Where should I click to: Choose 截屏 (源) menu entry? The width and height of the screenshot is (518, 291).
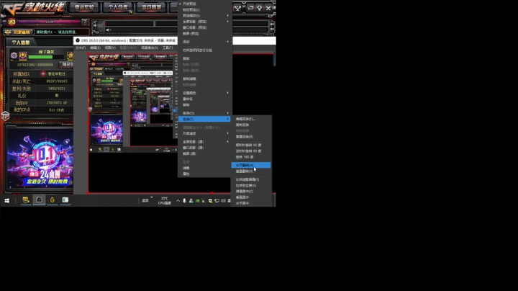click(205, 153)
